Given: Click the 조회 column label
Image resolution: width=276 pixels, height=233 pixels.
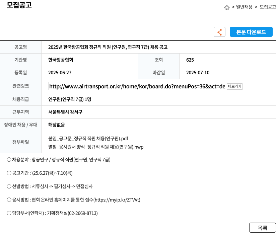Looking at the screenshot, I should [158, 60].
